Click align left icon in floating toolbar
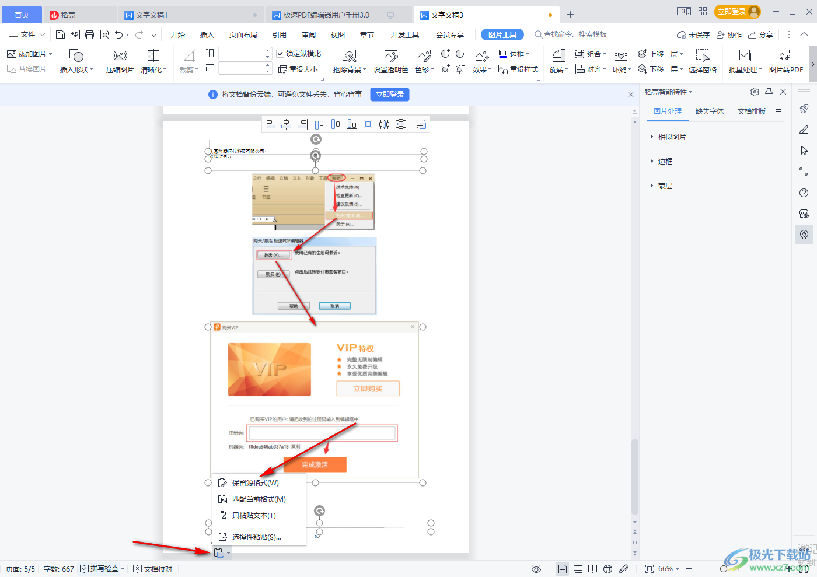The image size is (817, 577). (270, 124)
